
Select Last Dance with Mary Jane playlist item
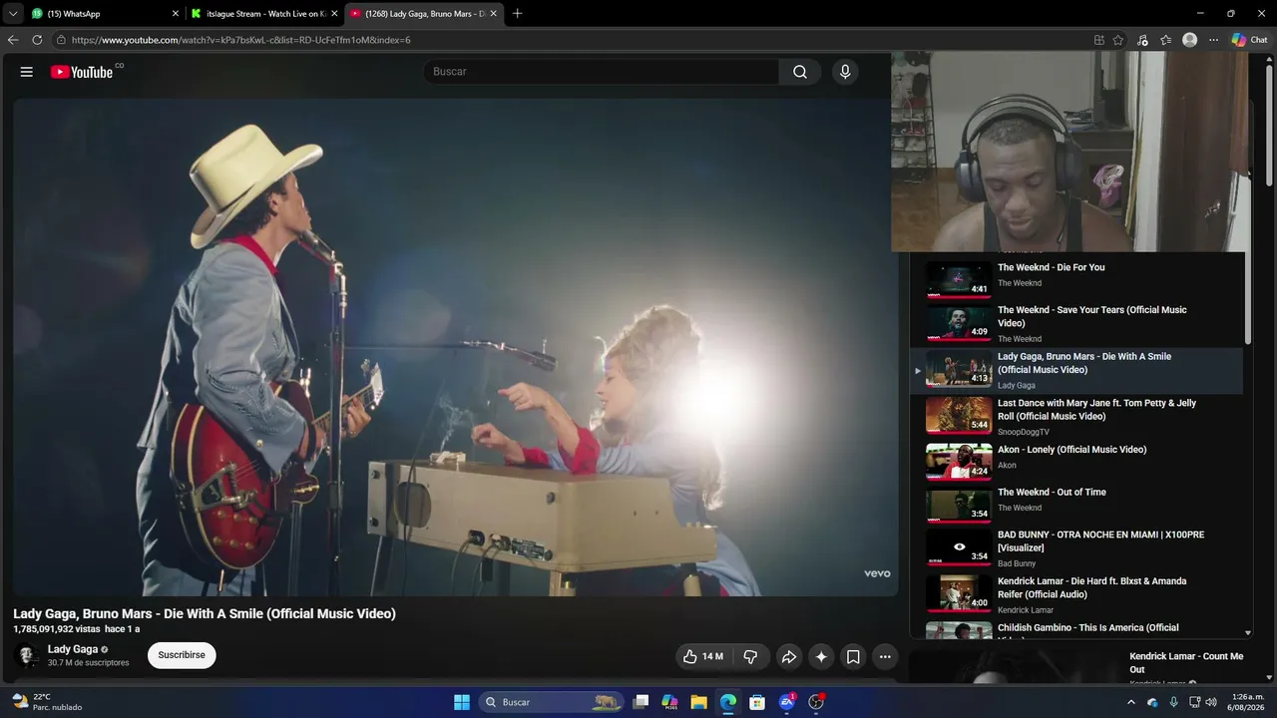[x=1077, y=417]
